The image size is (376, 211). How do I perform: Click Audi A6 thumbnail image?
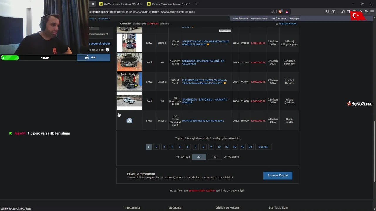pyautogui.click(x=129, y=62)
